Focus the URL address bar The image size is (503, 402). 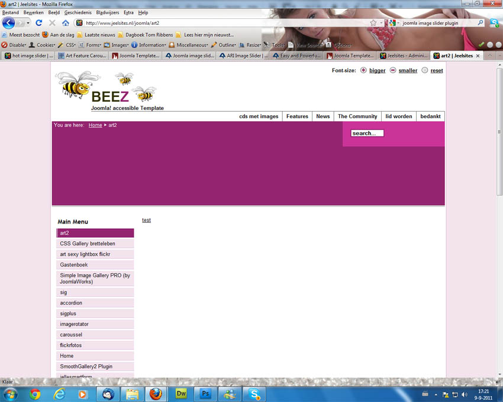click(224, 23)
